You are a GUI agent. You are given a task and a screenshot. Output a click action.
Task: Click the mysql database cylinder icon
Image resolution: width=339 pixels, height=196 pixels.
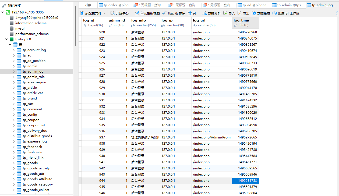click(12, 28)
